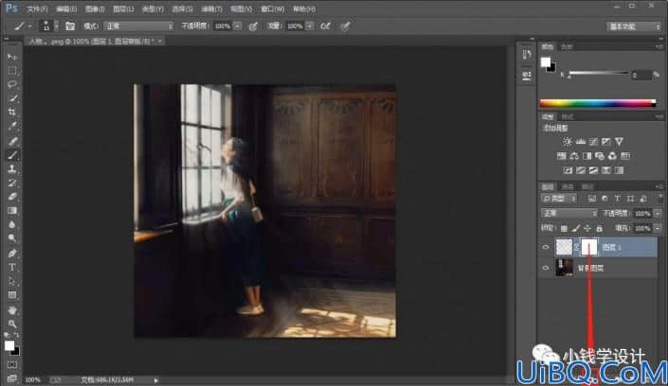
Task: Select the Eyedropper tool
Action: (x=12, y=126)
